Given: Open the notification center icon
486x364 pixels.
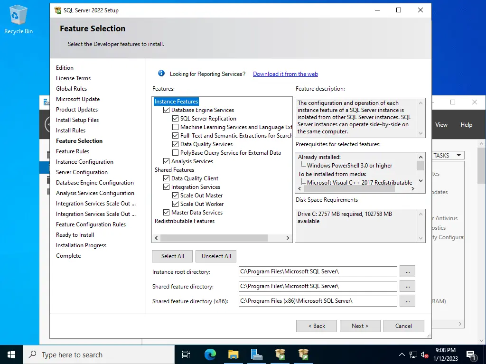Looking at the screenshot, I should [x=471, y=355].
